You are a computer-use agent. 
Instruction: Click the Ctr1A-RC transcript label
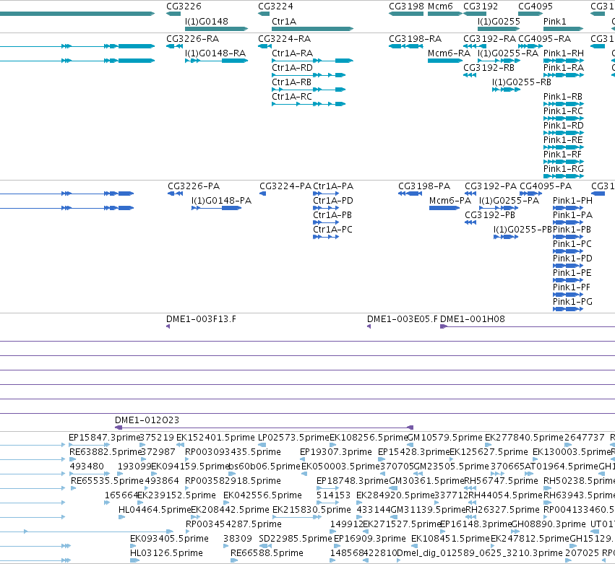click(292, 97)
